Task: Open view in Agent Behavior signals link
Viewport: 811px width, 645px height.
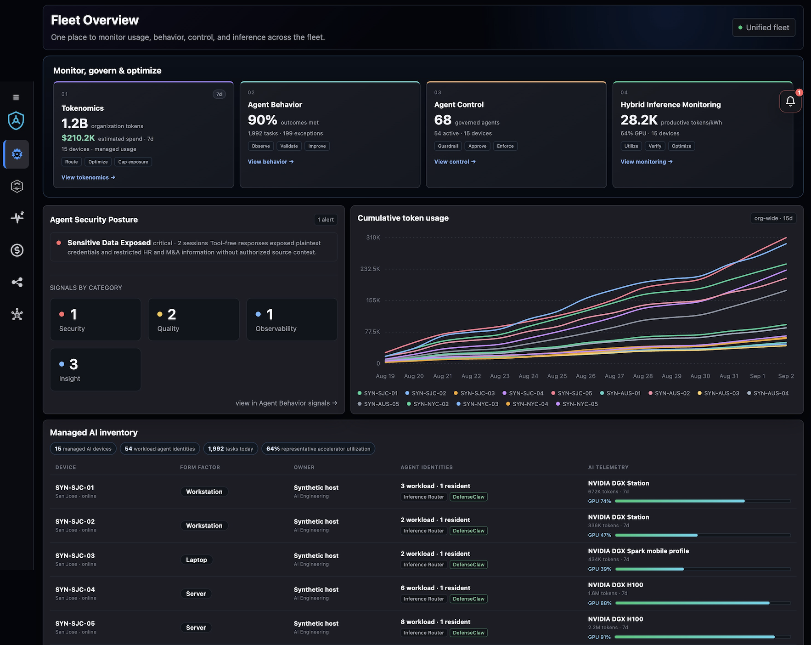Action: pos(287,403)
